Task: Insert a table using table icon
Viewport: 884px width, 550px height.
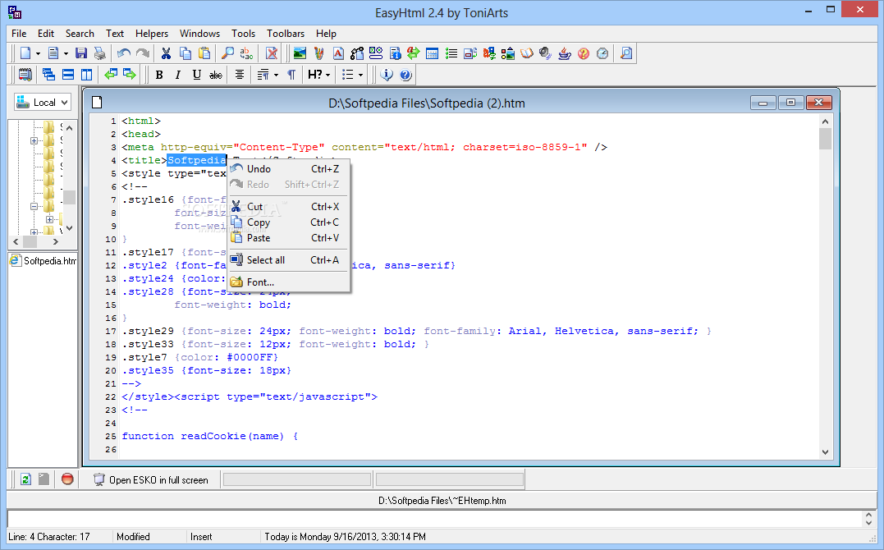Action: pyautogui.click(x=433, y=53)
